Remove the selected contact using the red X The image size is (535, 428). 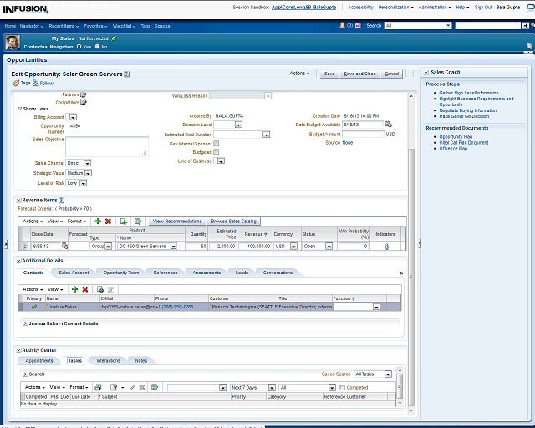coord(85,288)
